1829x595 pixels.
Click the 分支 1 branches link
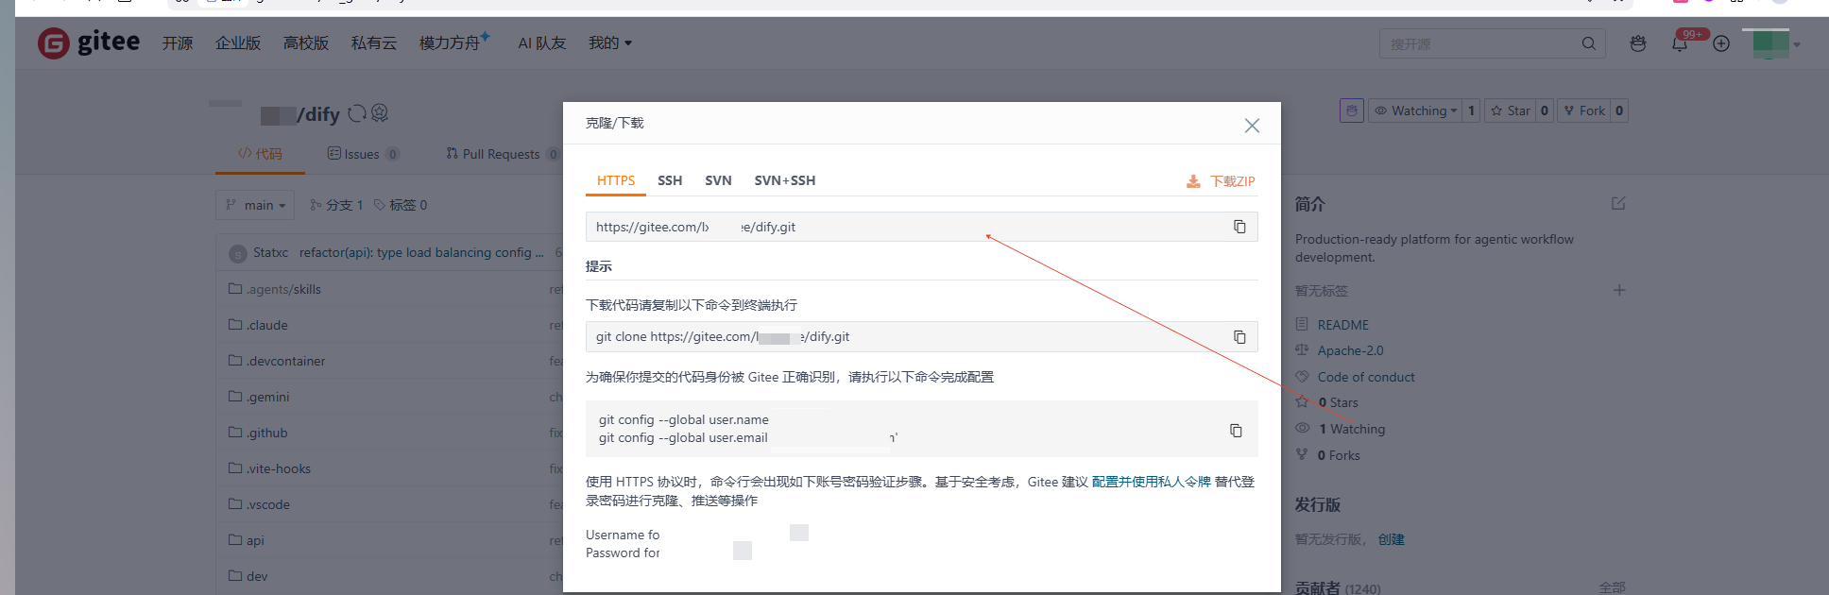click(337, 205)
